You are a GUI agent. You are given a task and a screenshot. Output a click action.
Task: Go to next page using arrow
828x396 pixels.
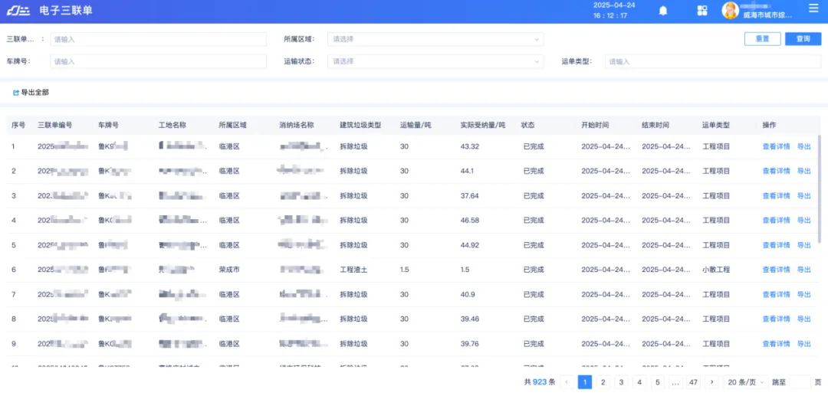(711, 381)
